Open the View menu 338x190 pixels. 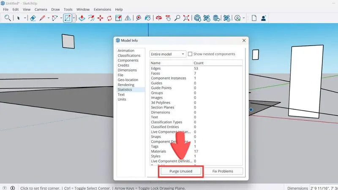(x=27, y=9)
